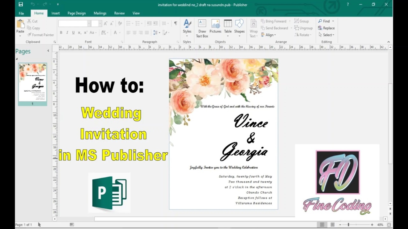Screen dimensions: 408x229
Task: Open the Page Design tab
Action: (x=76, y=13)
